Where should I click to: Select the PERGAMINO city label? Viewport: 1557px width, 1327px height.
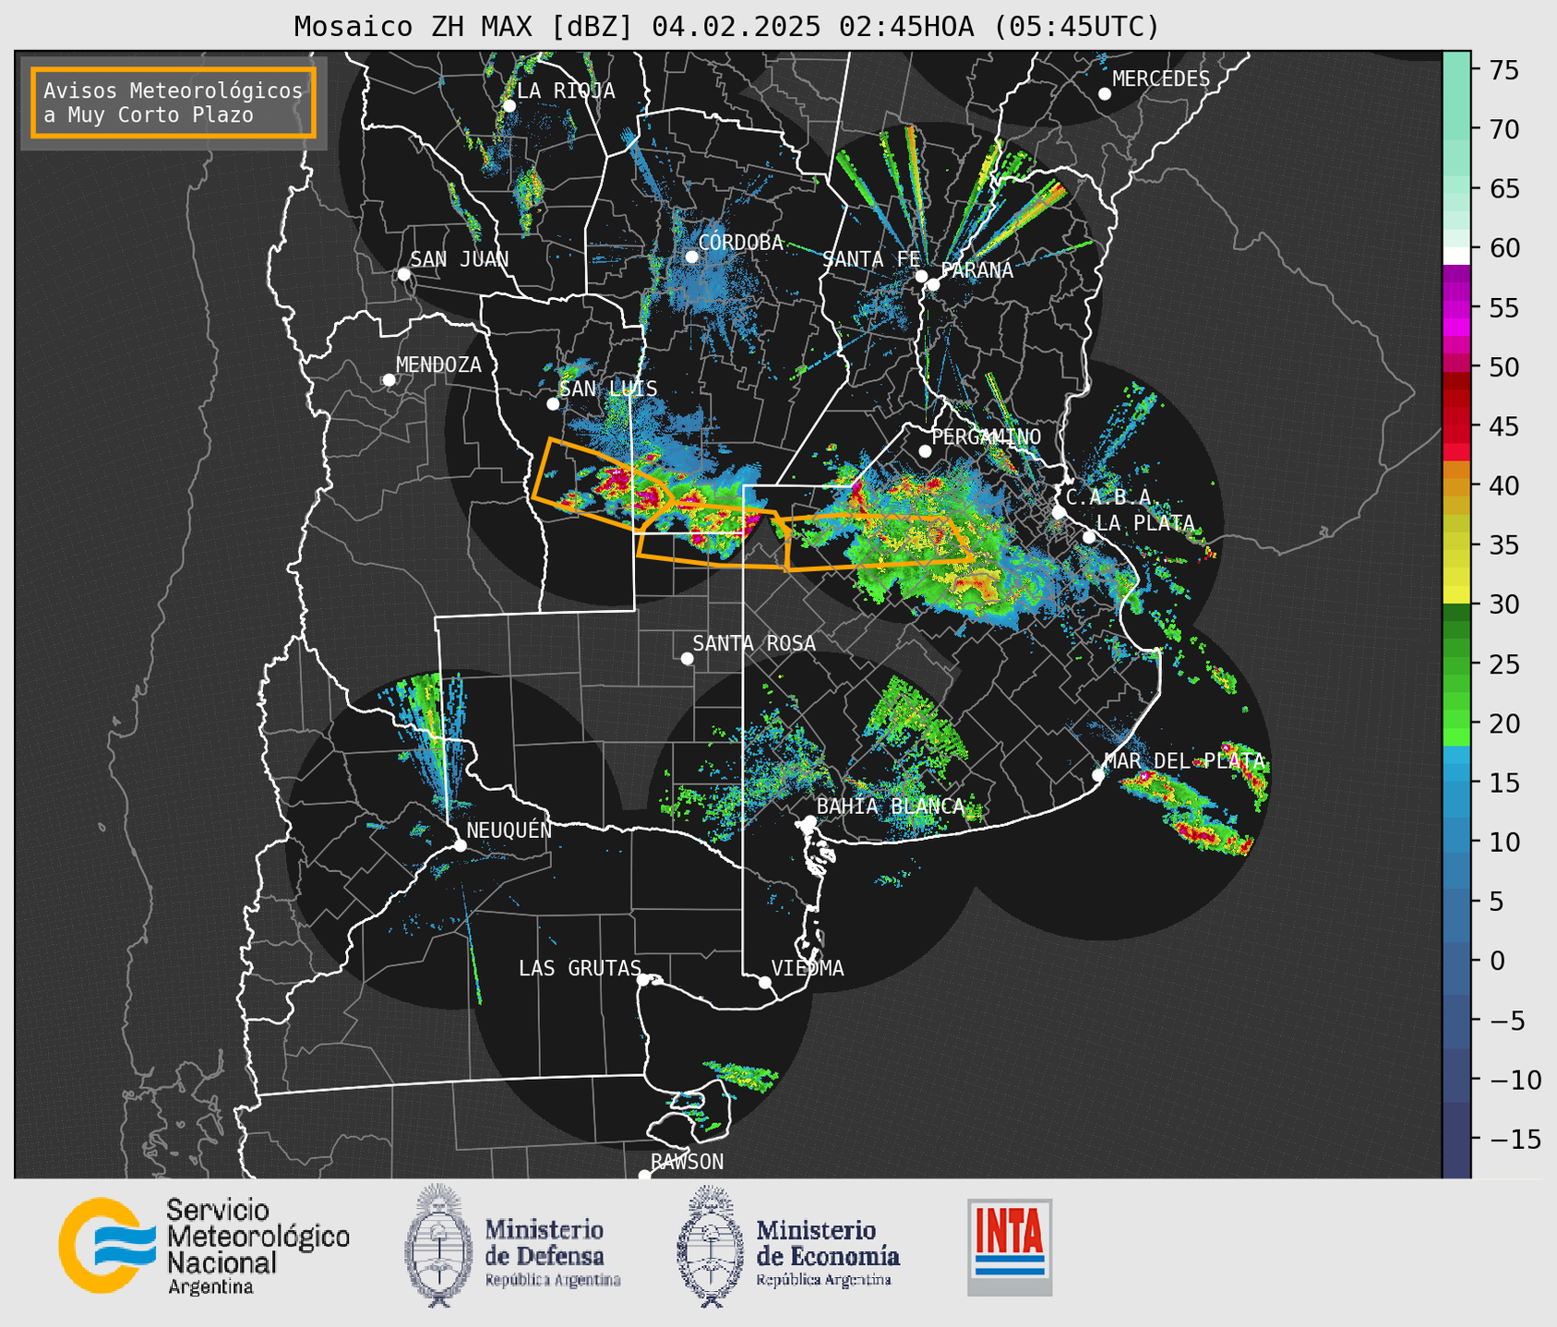tap(987, 436)
